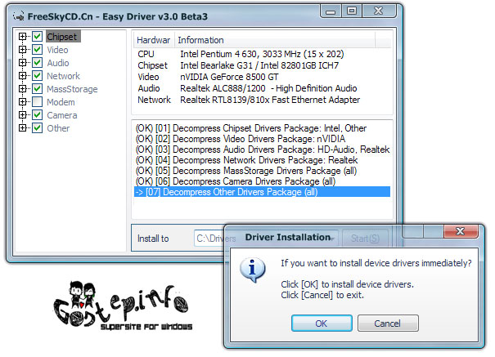Screen dimensions: 495x357
Task: Select the Modem tree item label
Action: [61, 102]
